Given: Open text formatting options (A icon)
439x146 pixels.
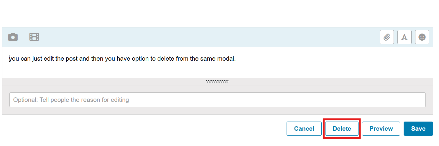Looking at the screenshot, I should click(405, 37).
